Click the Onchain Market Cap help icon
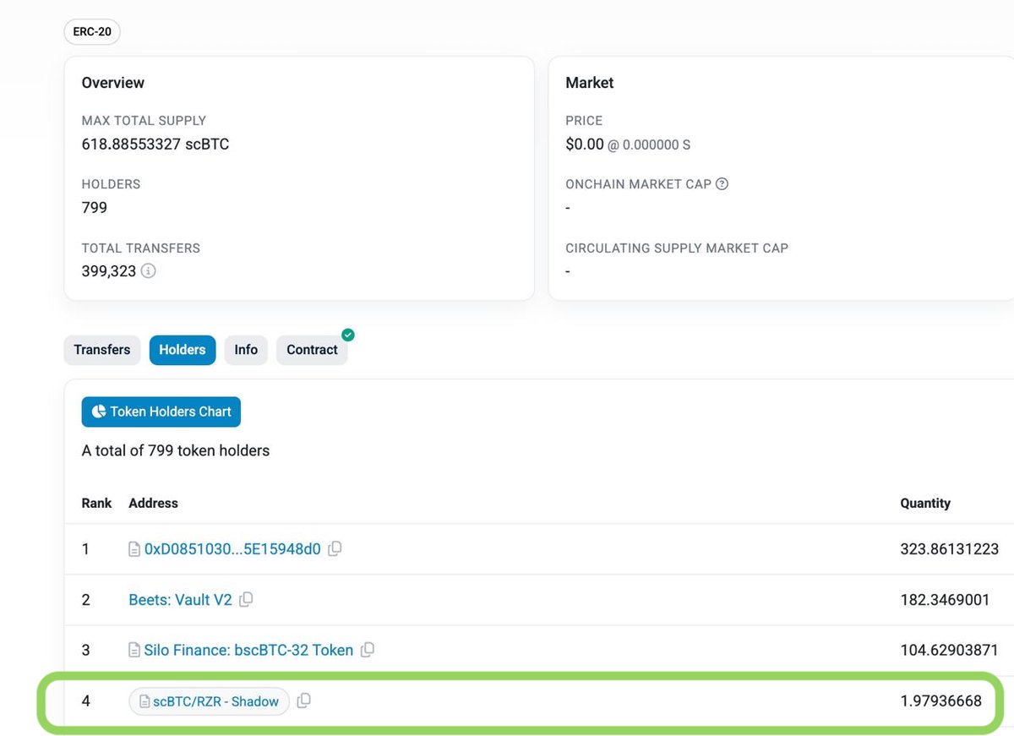 coord(722,184)
